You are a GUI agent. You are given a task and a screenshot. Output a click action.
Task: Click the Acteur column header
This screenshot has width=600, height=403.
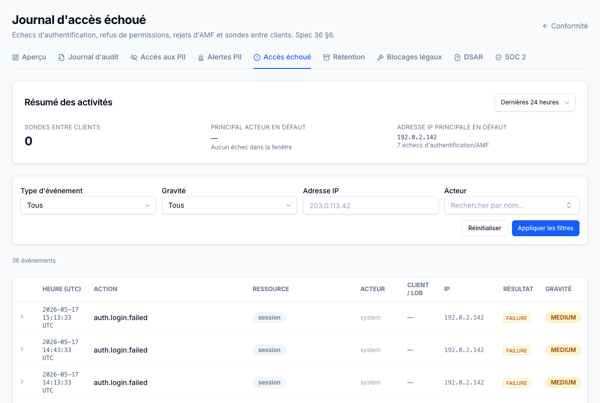coord(372,289)
